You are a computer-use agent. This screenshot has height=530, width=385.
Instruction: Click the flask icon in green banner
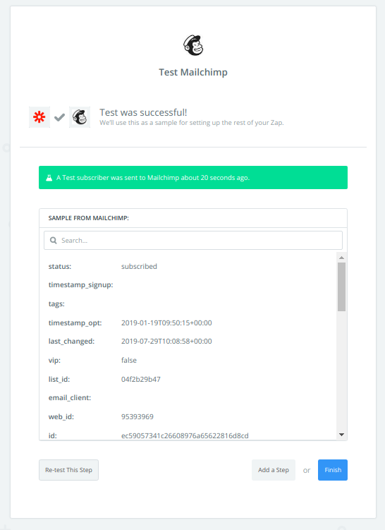click(49, 178)
